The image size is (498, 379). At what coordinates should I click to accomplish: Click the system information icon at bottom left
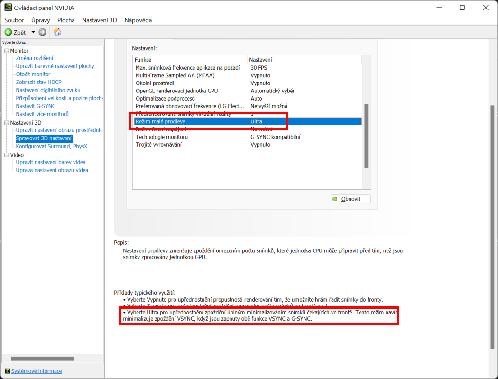[8, 371]
